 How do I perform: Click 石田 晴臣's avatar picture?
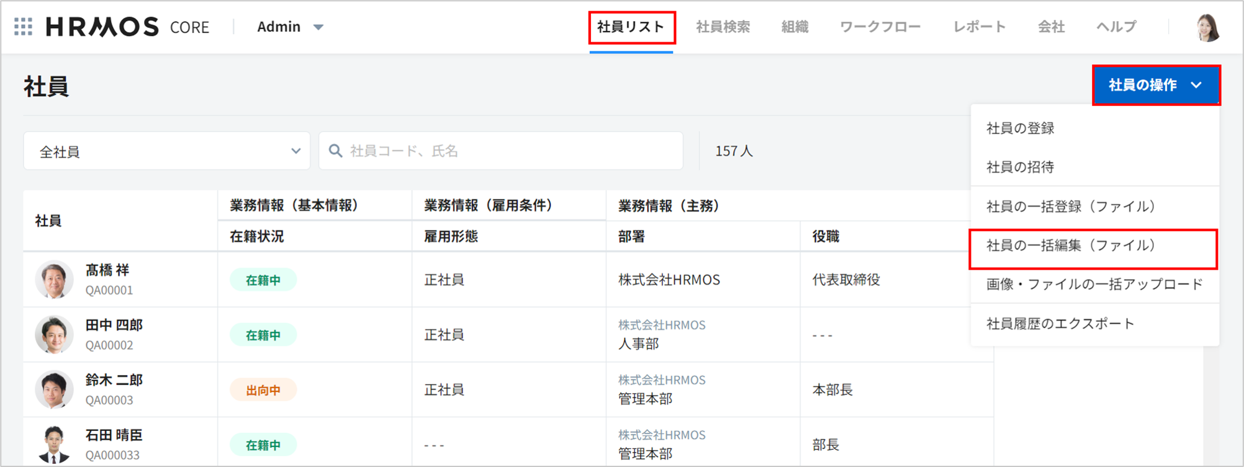(x=54, y=444)
